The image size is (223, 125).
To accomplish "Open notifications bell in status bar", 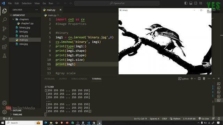I will pyautogui.click(x=219, y=118).
